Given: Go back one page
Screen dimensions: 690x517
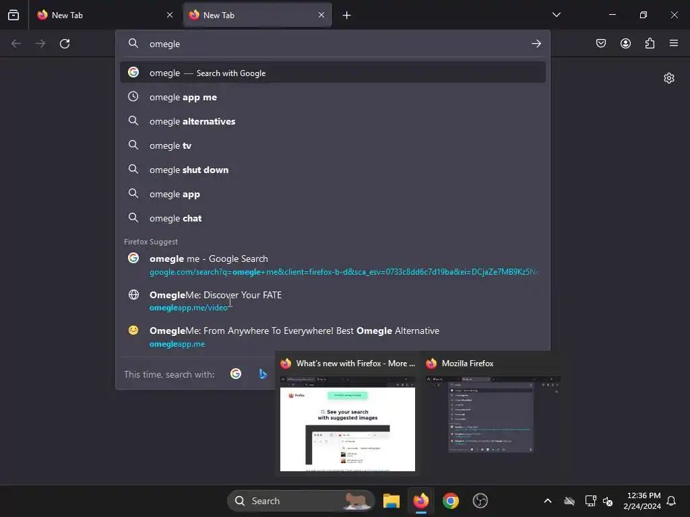Looking at the screenshot, I should pos(16,44).
